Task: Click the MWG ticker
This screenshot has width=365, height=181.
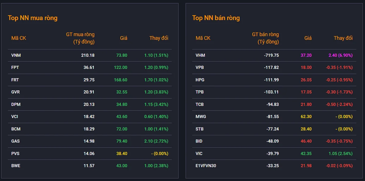Action: tap(201, 117)
